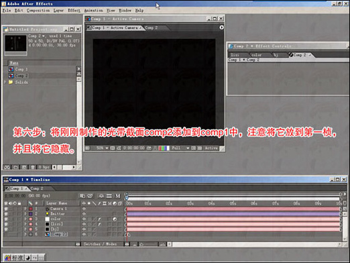This screenshot has width=350, height=263.
Task: Toggle transparency grid icon in viewer
Action: click(x=200, y=148)
